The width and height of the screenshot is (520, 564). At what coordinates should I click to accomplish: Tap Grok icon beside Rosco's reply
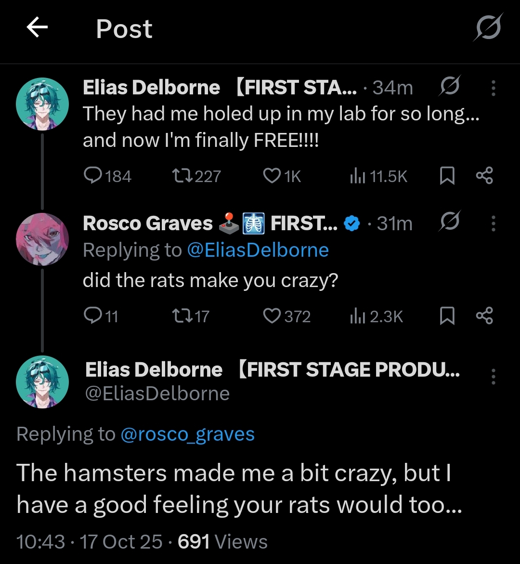(450, 222)
